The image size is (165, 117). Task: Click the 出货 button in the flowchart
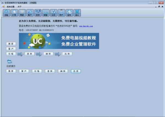[67, 54]
